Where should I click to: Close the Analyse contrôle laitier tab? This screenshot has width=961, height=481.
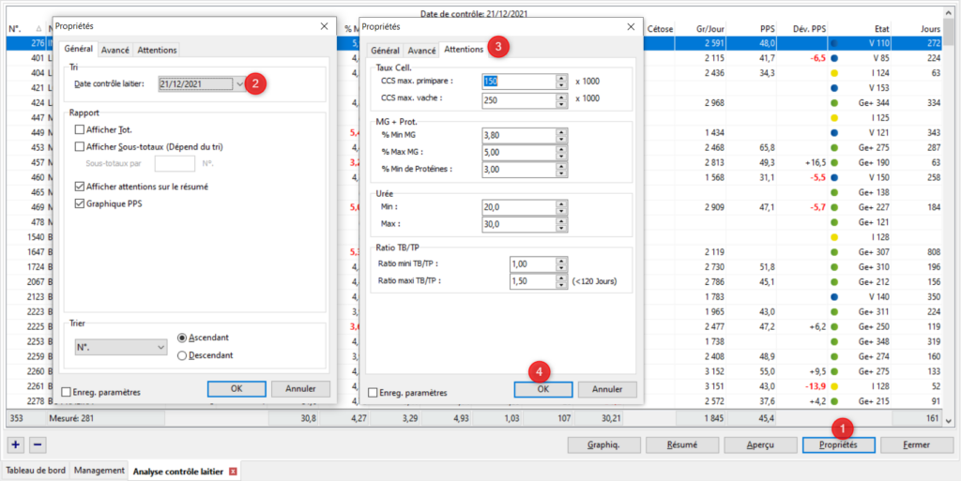[x=233, y=471]
